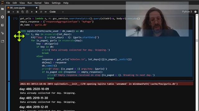This screenshot has height=111, width=199.
Task: Click the 'day: 484: 2019-12-01' output heading
Action: (x=34, y=107)
